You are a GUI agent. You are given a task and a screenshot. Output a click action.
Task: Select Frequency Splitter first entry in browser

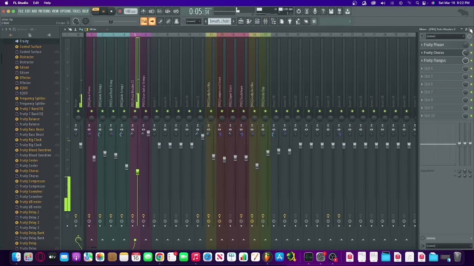[x=33, y=98]
